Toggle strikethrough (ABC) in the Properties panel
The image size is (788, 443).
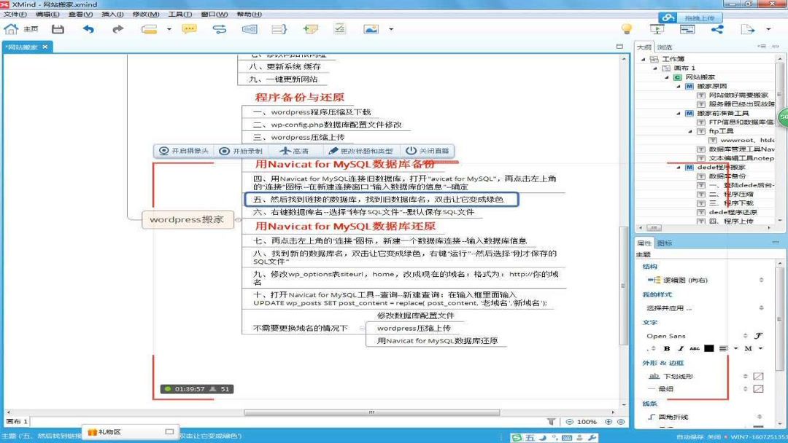[695, 348]
